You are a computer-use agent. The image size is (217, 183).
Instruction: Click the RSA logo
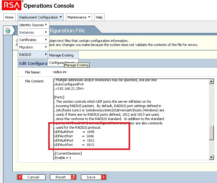tap(12, 5)
